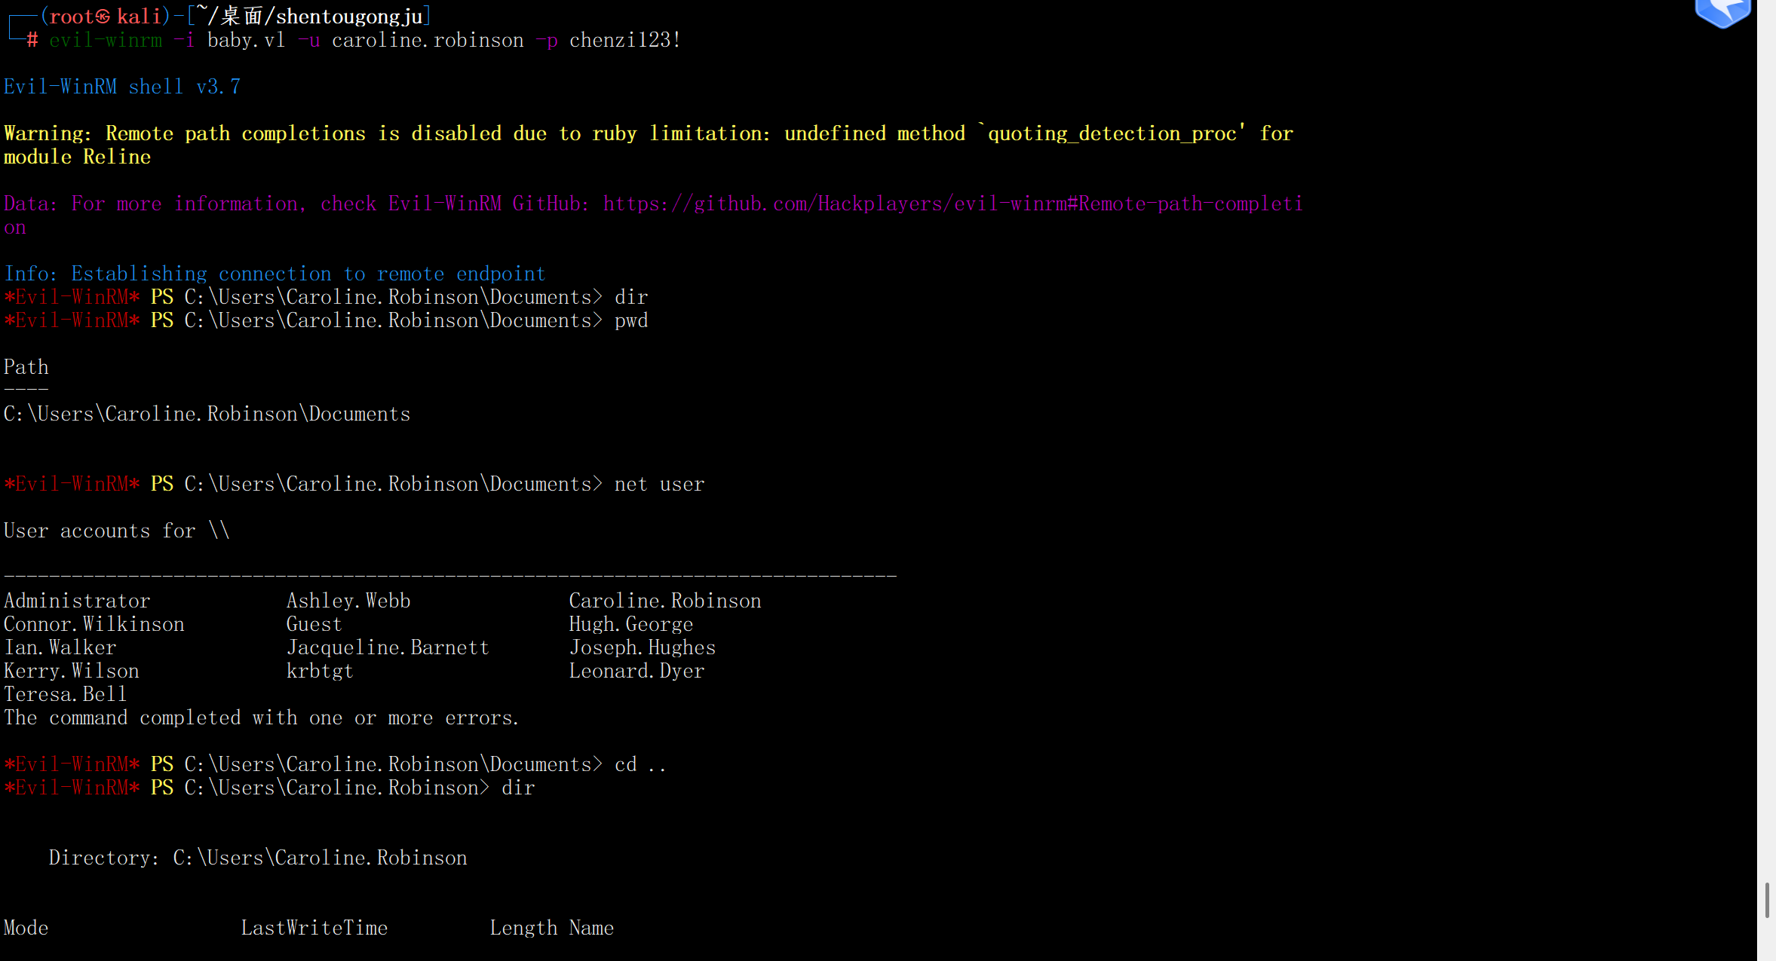Click the Ashley.Webb username in list
The height and width of the screenshot is (961, 1776).
tap(348, 601)
